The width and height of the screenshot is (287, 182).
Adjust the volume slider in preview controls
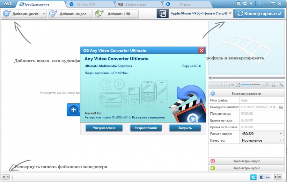pyautogui.click(x=250, y=85)
